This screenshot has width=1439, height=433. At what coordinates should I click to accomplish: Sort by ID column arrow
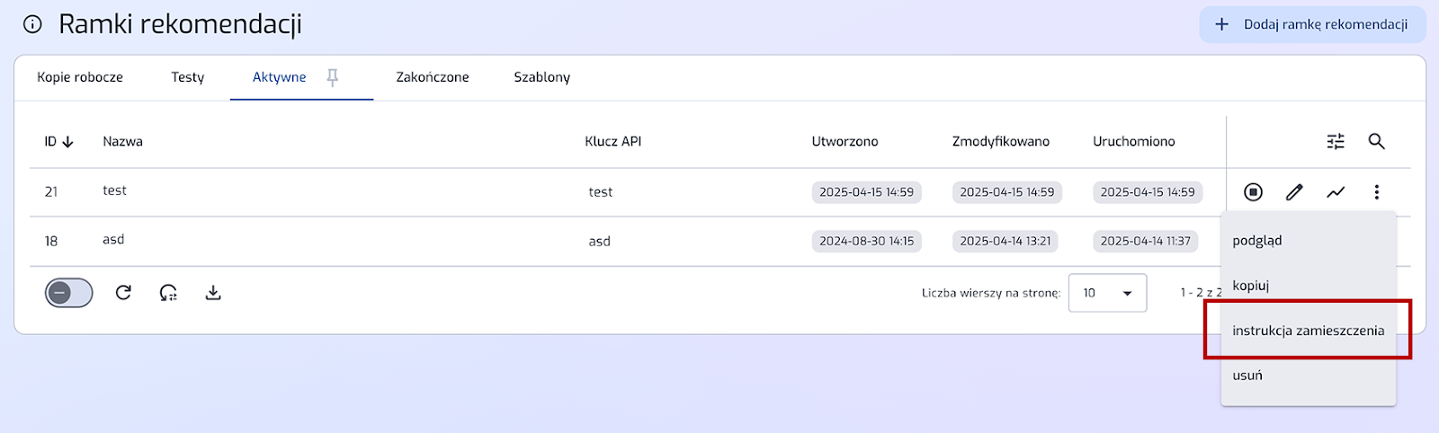click(67, 142)
